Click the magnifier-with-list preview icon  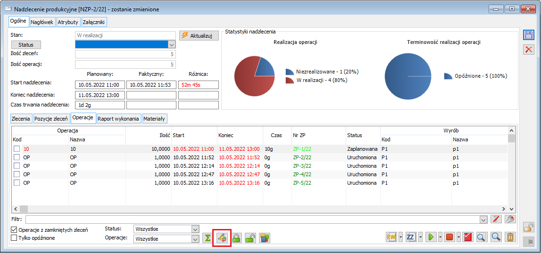pos(482,237)
